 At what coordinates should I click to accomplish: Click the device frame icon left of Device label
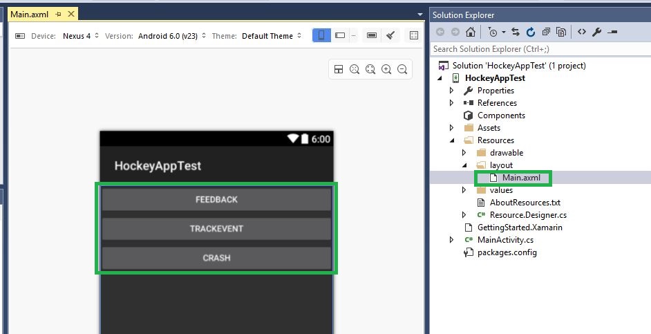[x=20, y=36]
